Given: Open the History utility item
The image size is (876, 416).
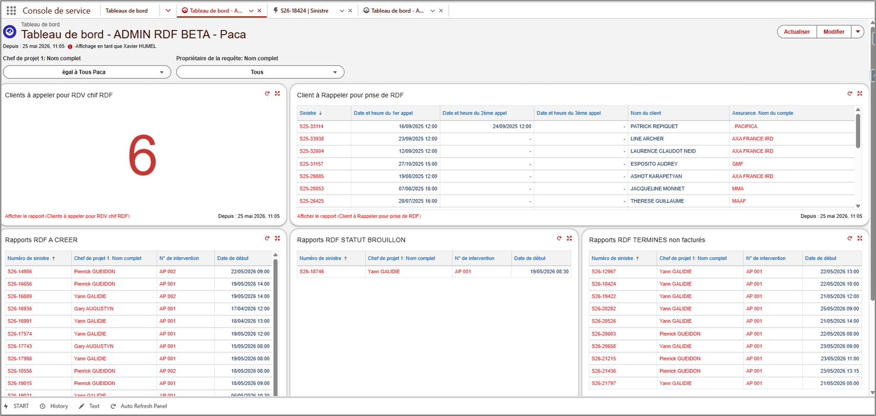Looking at the screenshot, I should pyautogui.click(x=54, y=406).
